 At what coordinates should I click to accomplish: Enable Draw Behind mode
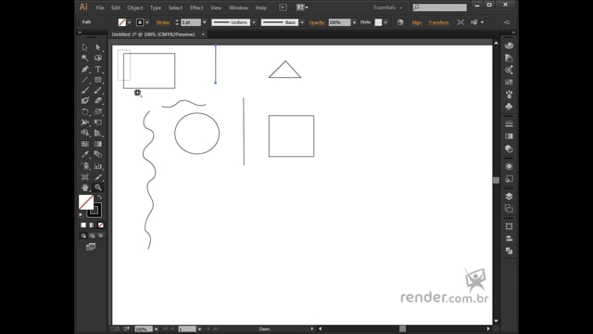tap(92, 236)
